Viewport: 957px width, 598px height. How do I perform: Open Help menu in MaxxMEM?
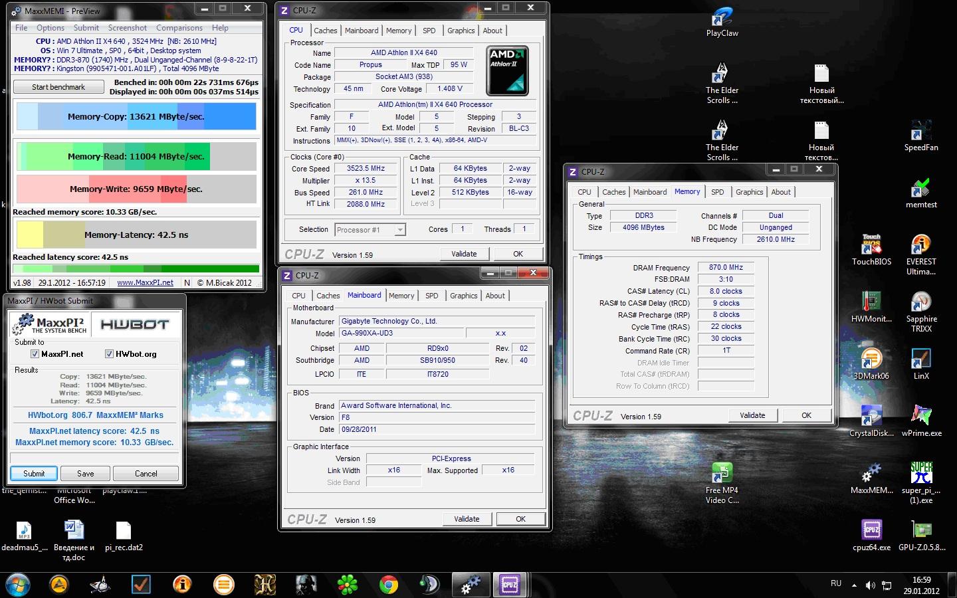[x=220, y=28]
